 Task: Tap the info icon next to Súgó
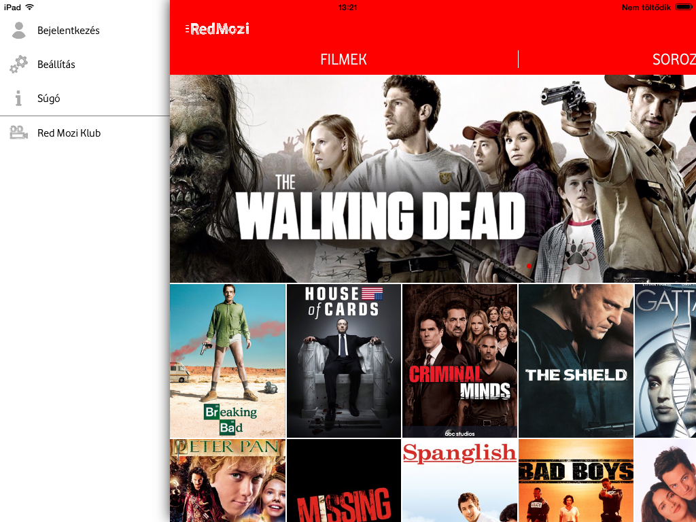pos(19,99)
